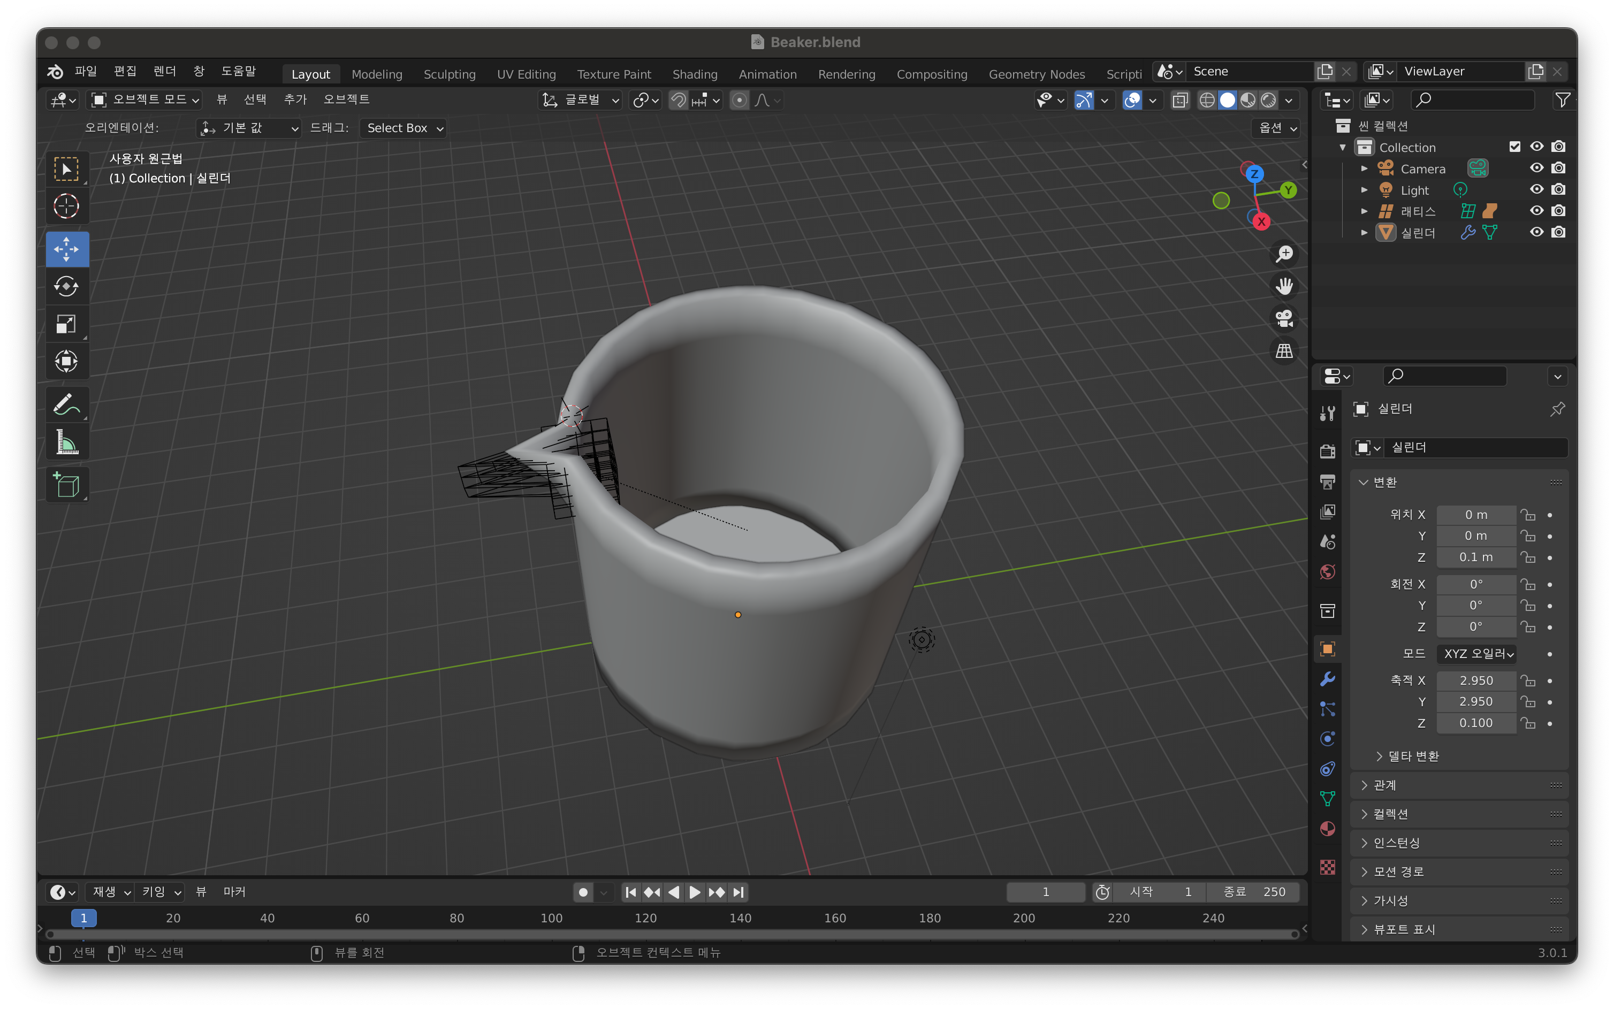
Task: Select the Rotate tool in toolbar
Action: 66,287
